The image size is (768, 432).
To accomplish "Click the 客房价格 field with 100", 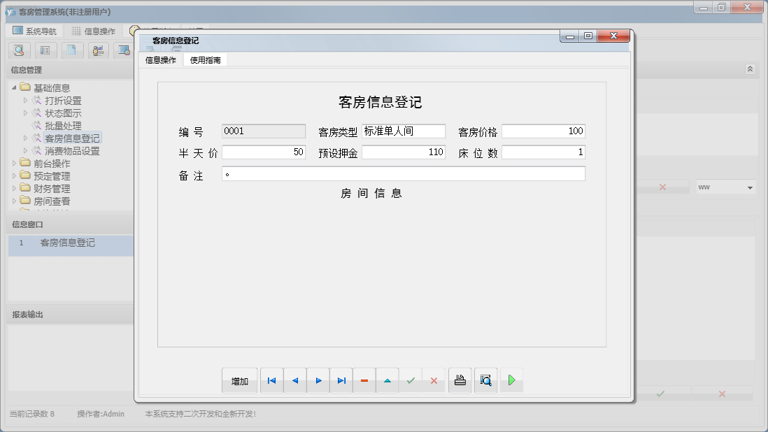I will tap(543, 131).
